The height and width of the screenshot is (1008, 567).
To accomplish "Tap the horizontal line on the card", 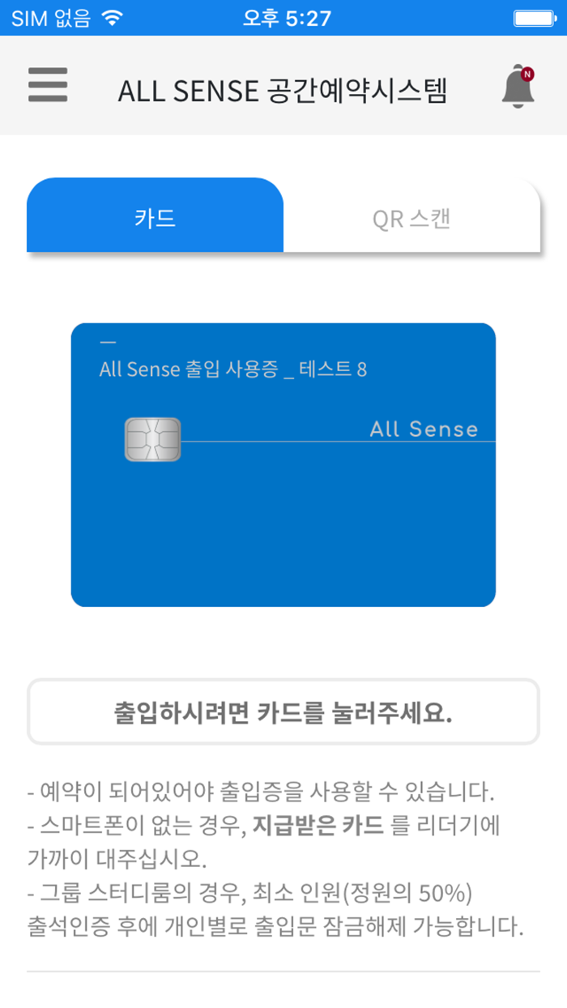I will pyautogui.click(x=340, y=443).
